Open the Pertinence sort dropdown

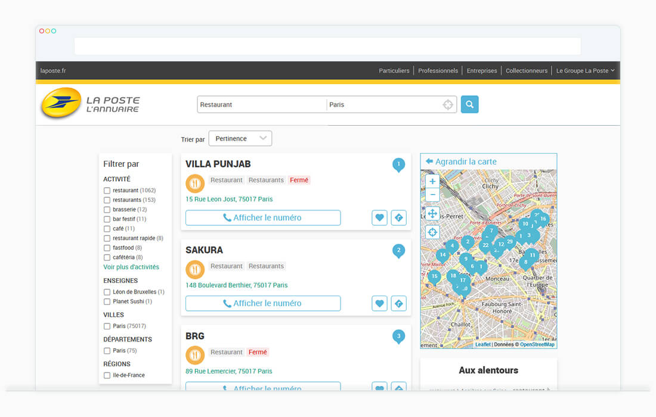tap(240, 139)
